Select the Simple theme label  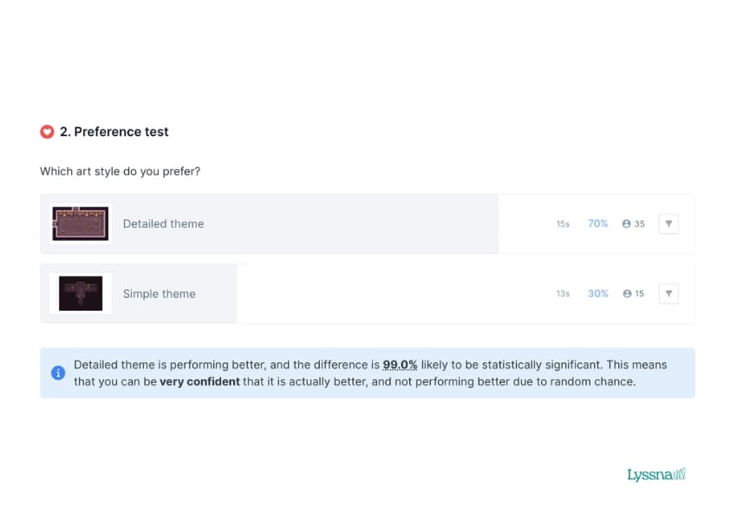[159, 294]
